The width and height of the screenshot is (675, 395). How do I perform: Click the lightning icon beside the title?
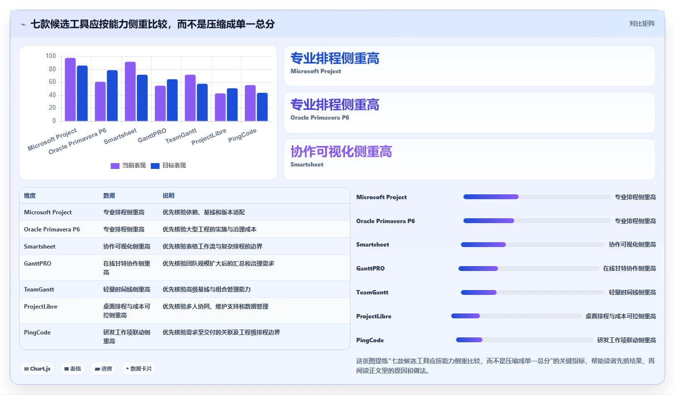tap(23, 24)
